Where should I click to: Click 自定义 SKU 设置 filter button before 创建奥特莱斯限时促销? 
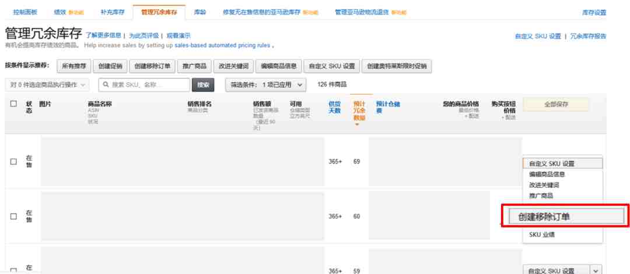point(331,66)
